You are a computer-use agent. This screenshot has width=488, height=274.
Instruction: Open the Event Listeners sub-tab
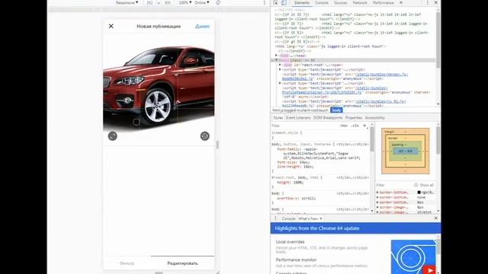coord(298,118)
